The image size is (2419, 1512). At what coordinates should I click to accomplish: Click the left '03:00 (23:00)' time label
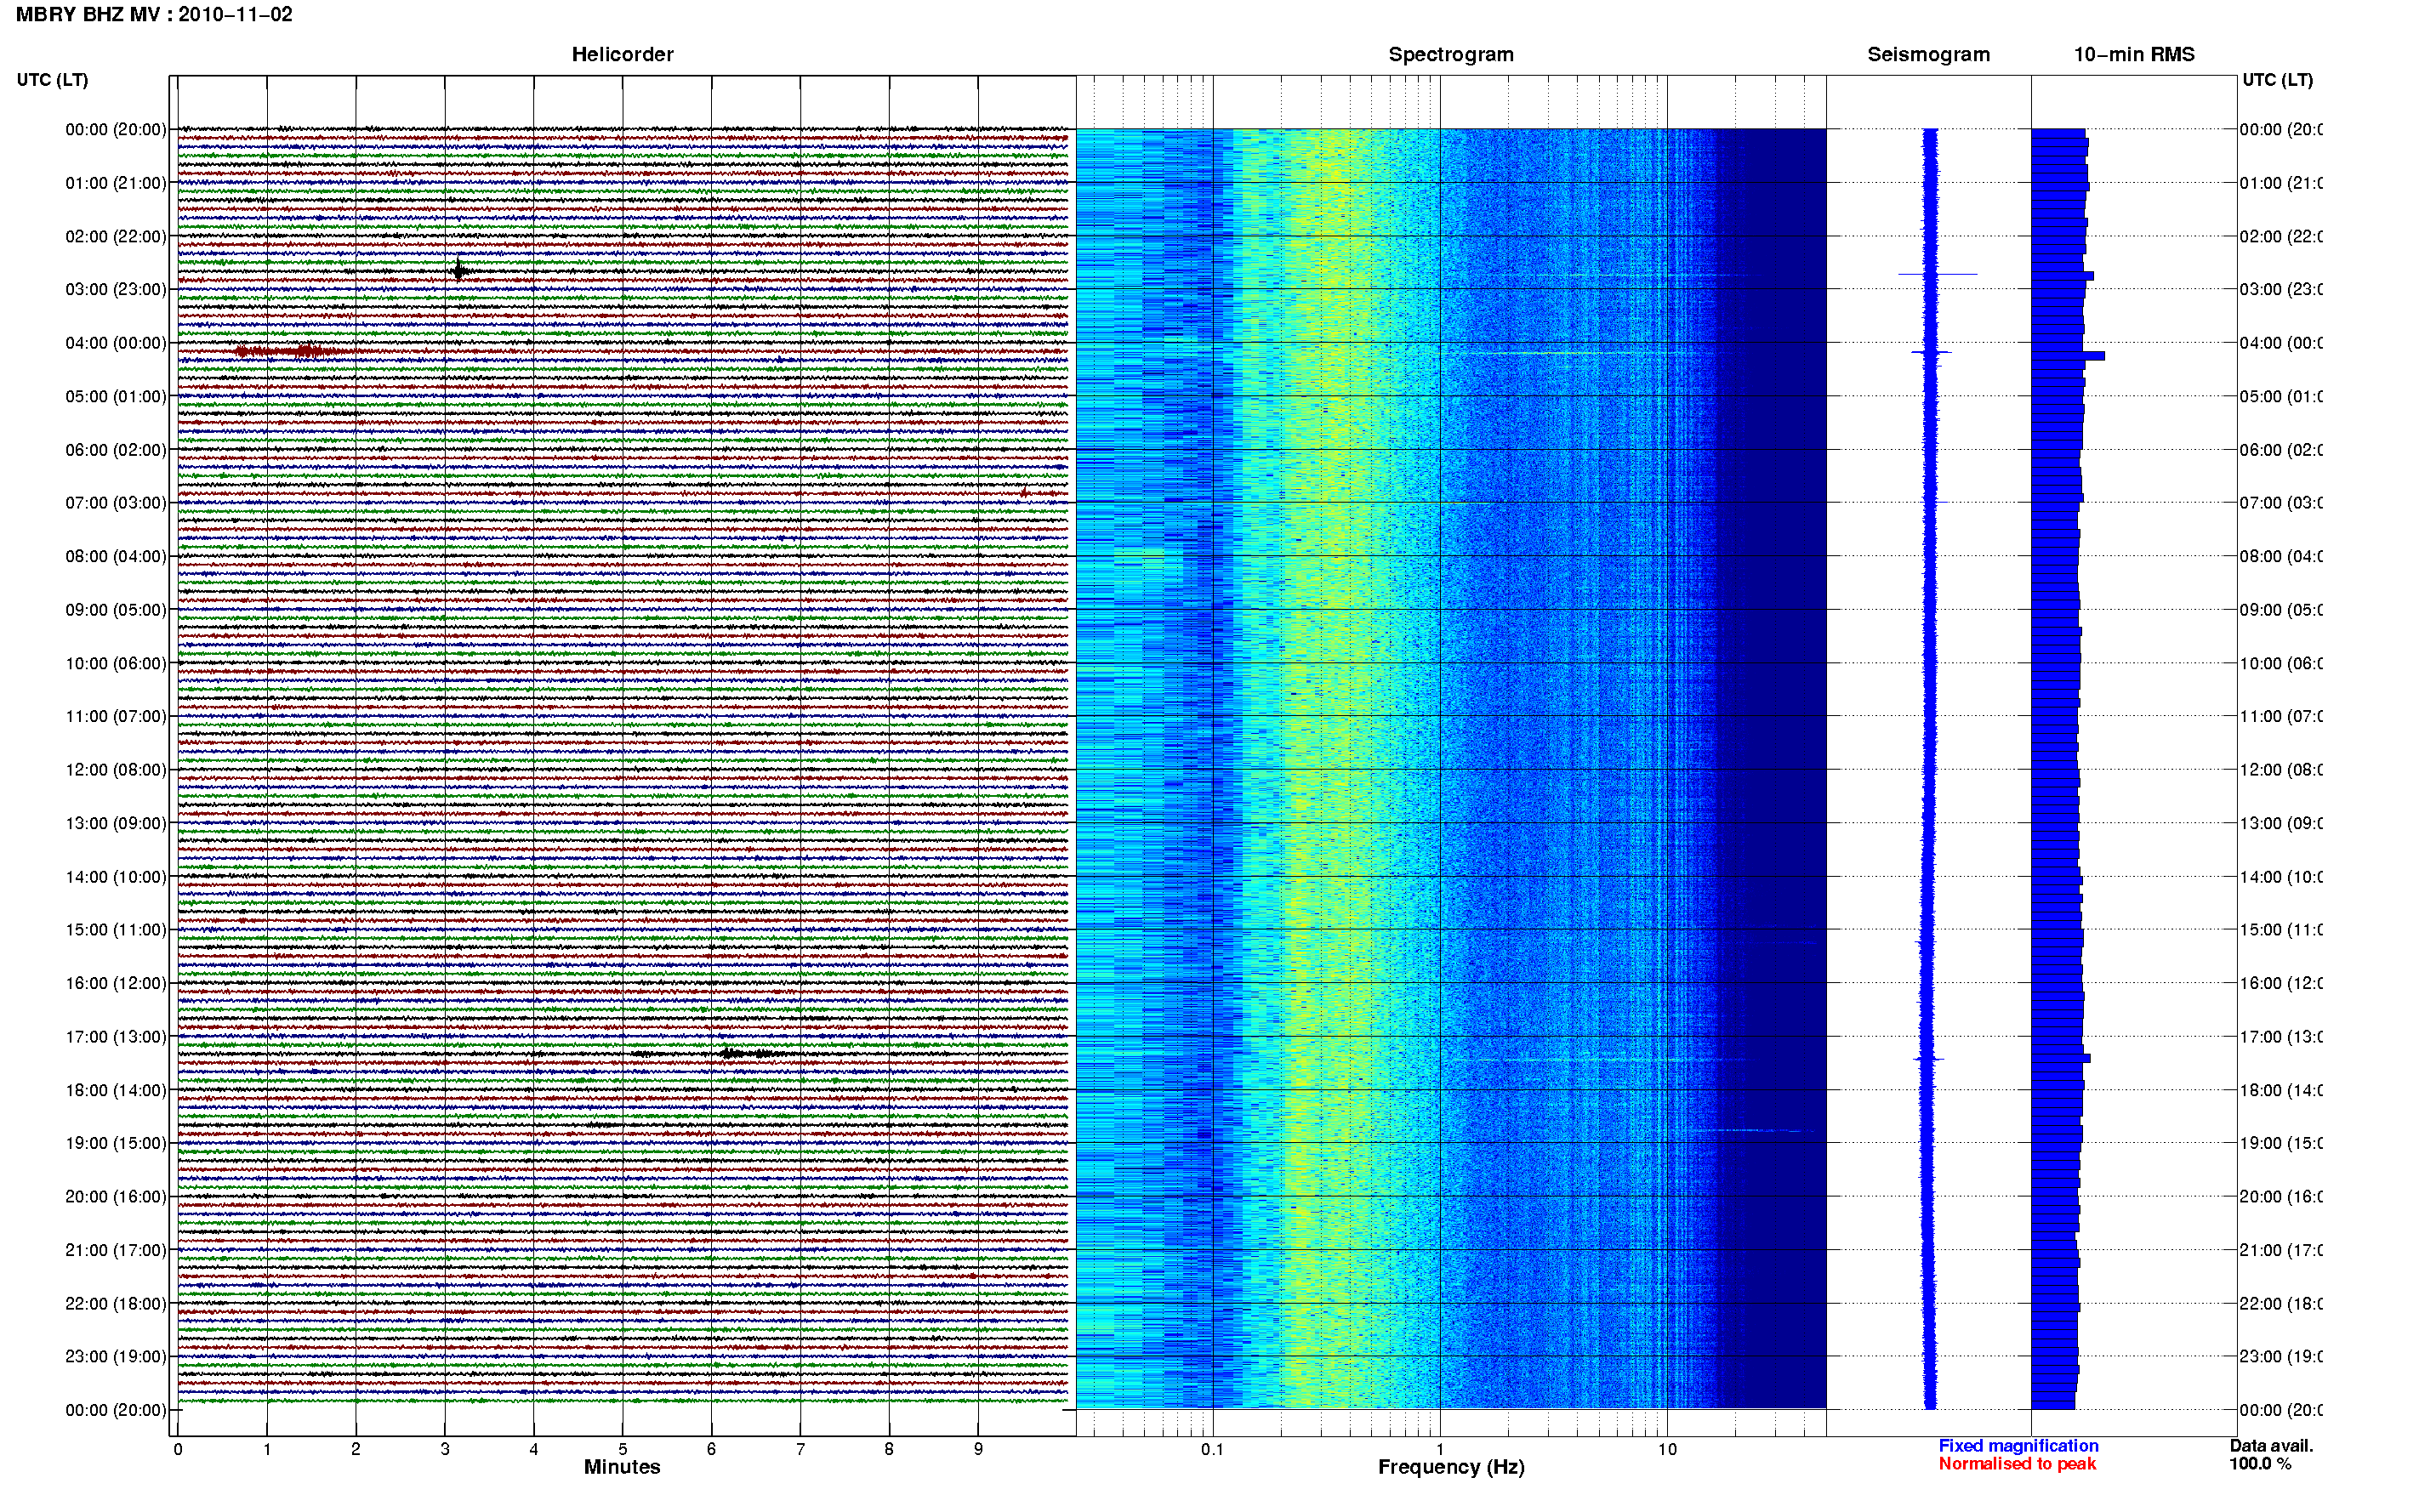[x=116, y=289]
